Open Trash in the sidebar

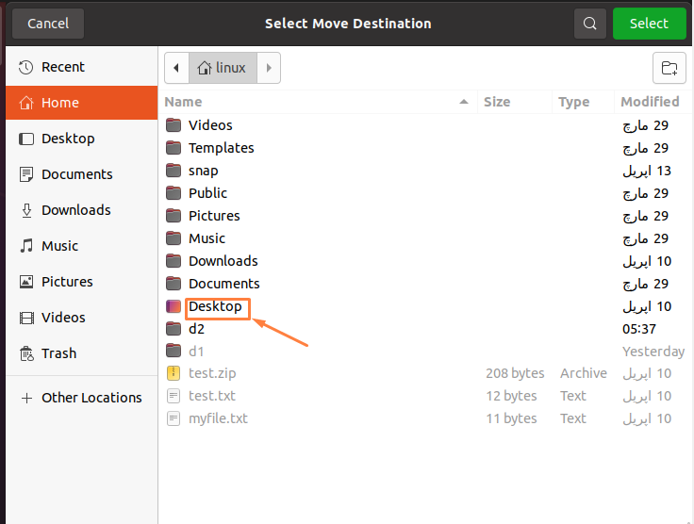click(x=82, y=353)
